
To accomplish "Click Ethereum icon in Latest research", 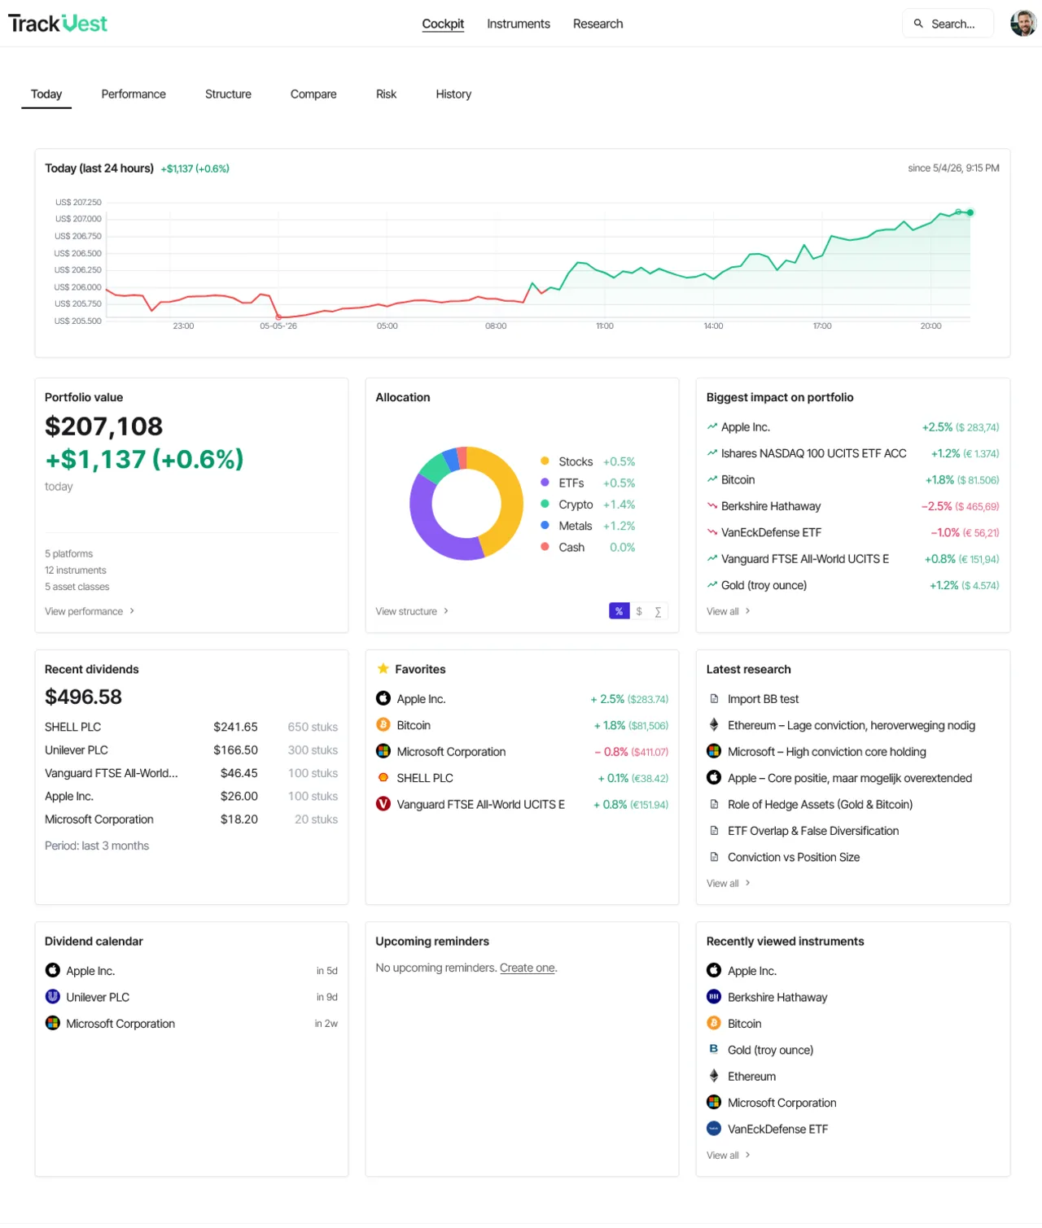I will [x=714, y=725].
